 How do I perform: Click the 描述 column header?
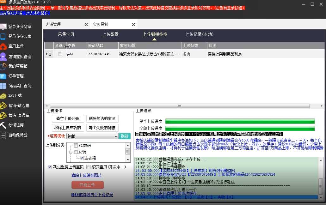(266, 45)
